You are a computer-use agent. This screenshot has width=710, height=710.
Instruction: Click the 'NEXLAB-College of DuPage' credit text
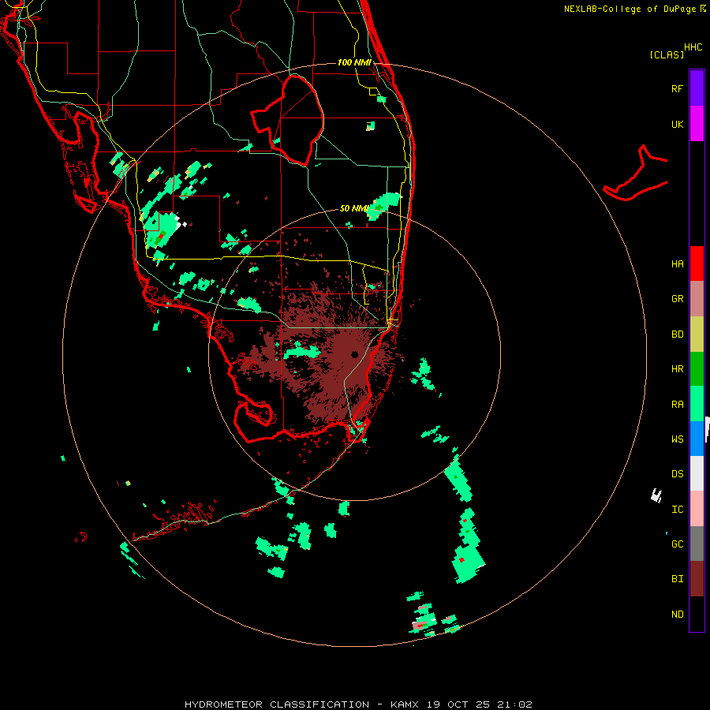(630, 9)
